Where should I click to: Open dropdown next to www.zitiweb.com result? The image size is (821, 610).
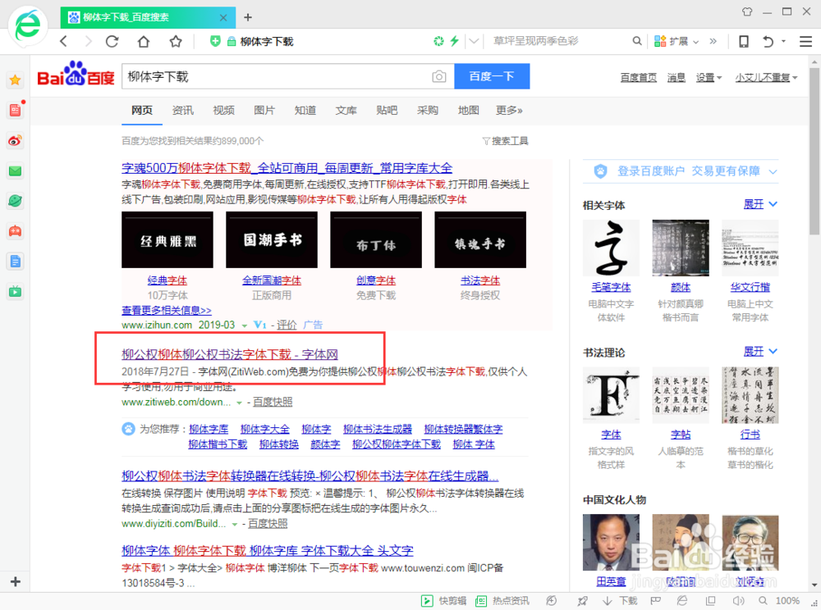coord(239,403)
